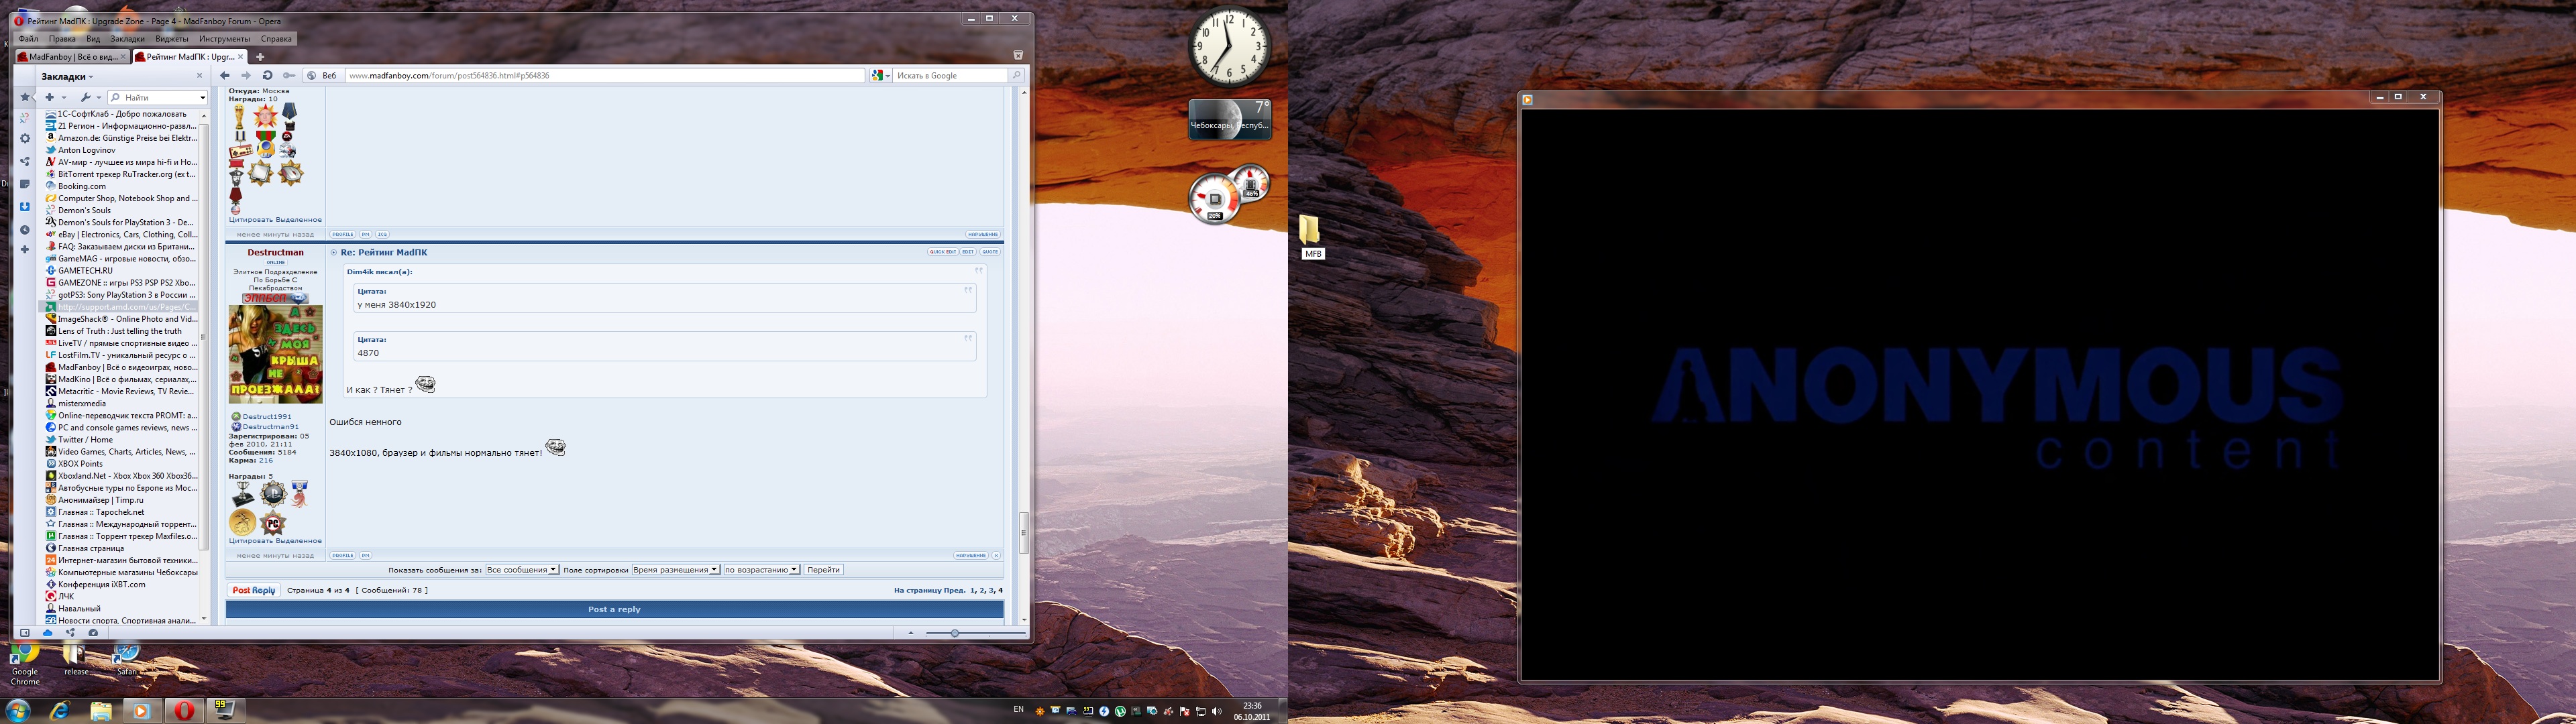
Task: Open the Downloads panel in sidebar
Action: tap(25, 207)
